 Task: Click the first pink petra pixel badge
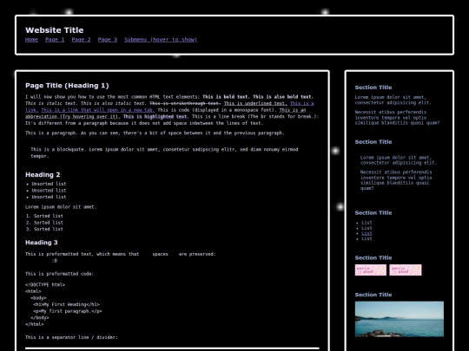click(371, 270)
